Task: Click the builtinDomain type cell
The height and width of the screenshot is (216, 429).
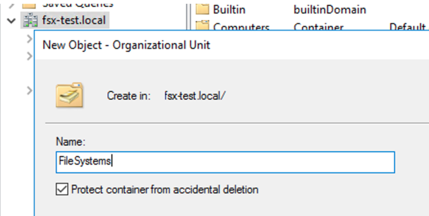Action: [x=330, y=9]
